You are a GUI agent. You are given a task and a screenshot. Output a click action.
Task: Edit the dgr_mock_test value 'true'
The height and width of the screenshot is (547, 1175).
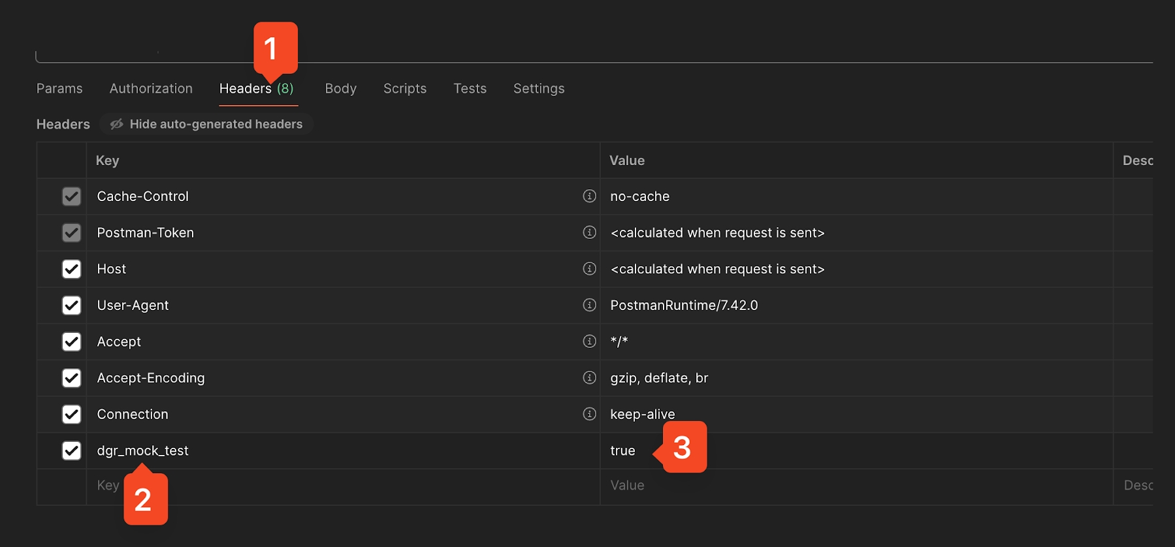pos(622,450)
